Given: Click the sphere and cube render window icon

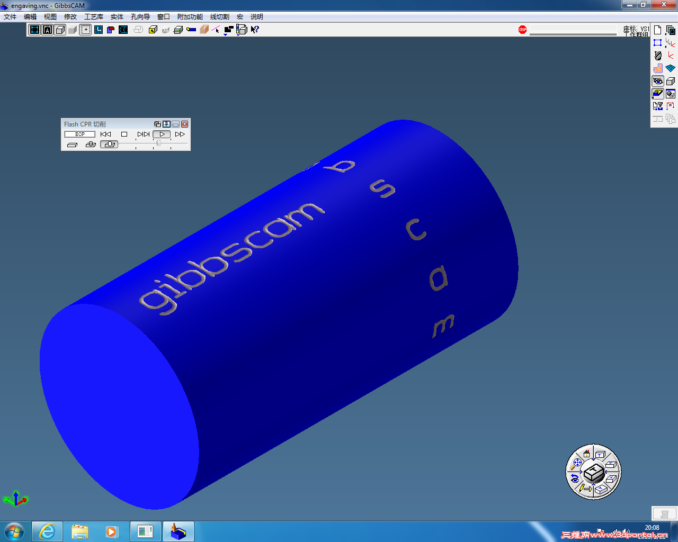Looking at the screenshot, I should click(671, 94).
